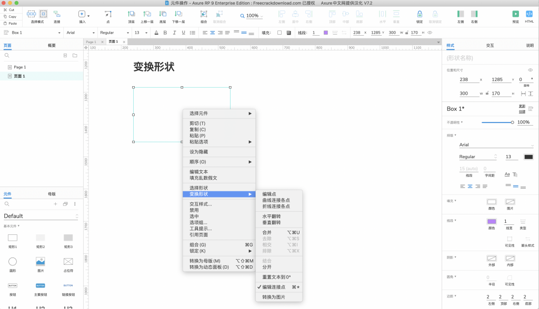The width and height of the screenshot is (539, 309).
Task: Open the zoom 100% dropdown
Action: [x=255, y=16]
